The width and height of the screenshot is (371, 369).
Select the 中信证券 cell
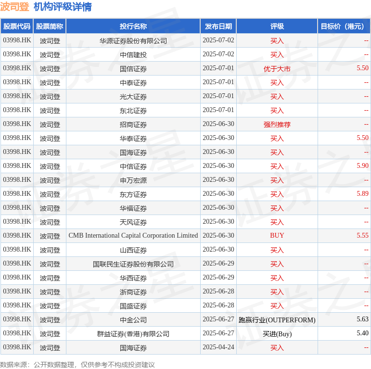pos(133,166)
